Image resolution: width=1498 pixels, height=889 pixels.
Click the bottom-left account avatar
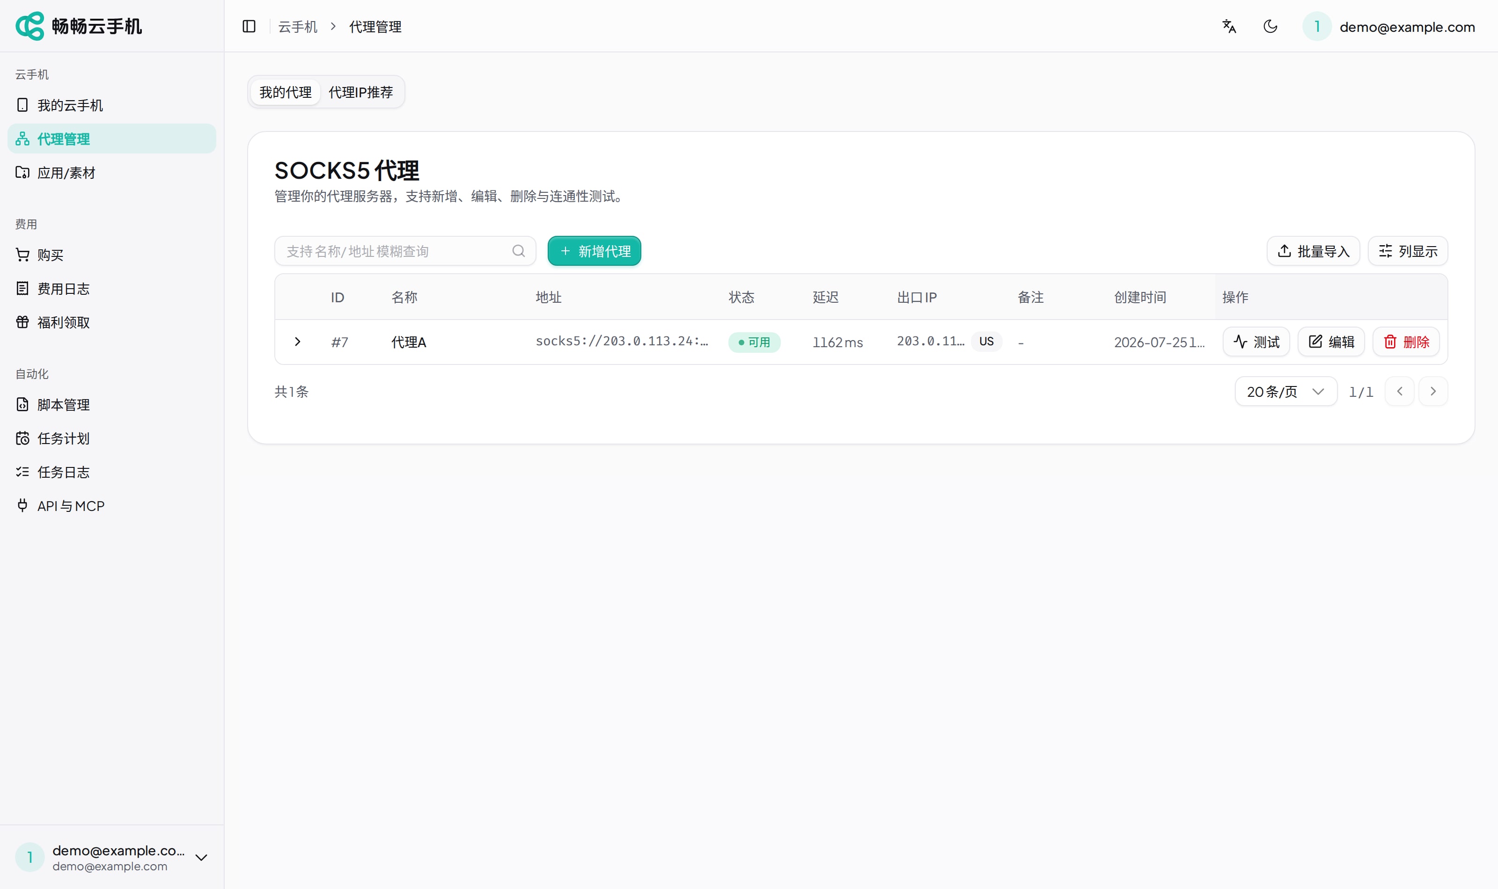click(29, 857)
